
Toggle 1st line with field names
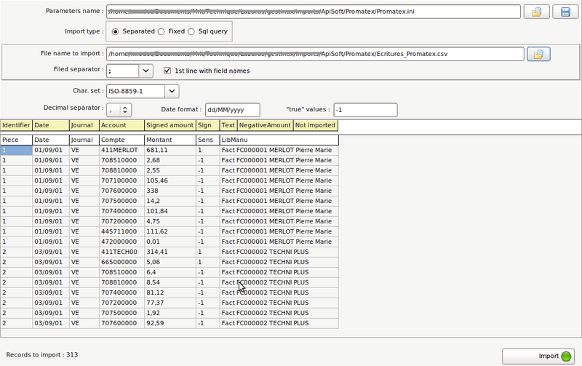(x=207, y=71)
